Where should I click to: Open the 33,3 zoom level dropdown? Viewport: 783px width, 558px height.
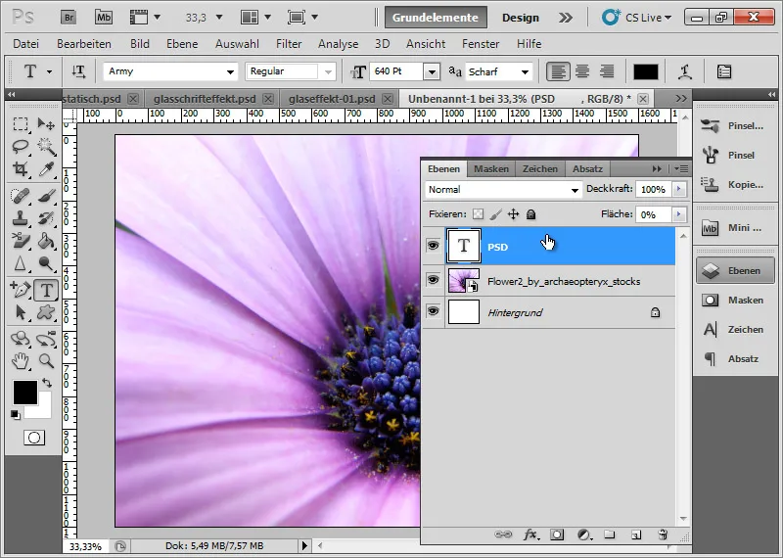tap(218, 18)
